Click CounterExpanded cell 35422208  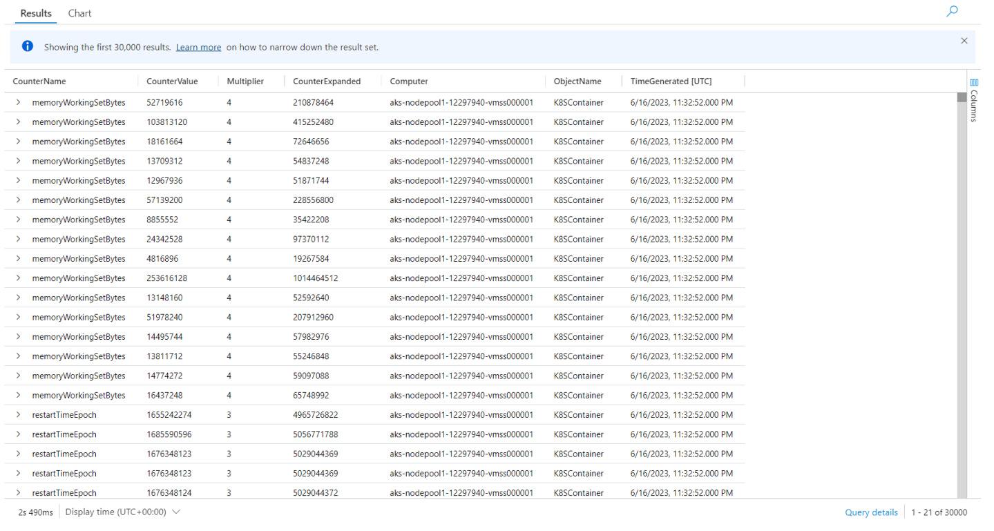pos(311,220)
